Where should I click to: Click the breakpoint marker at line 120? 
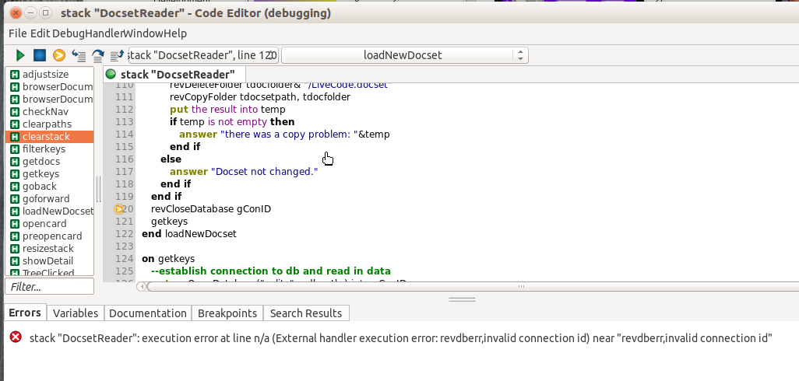[x=119, y=208]
